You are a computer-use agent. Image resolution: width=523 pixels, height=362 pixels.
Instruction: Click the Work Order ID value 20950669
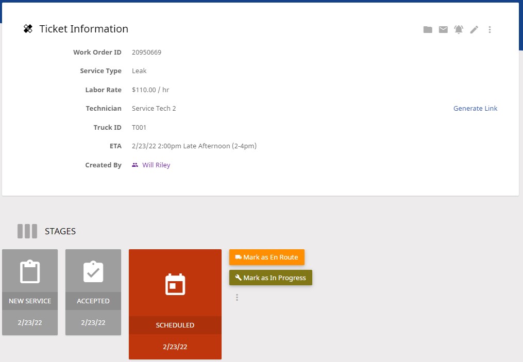point(146,53)
